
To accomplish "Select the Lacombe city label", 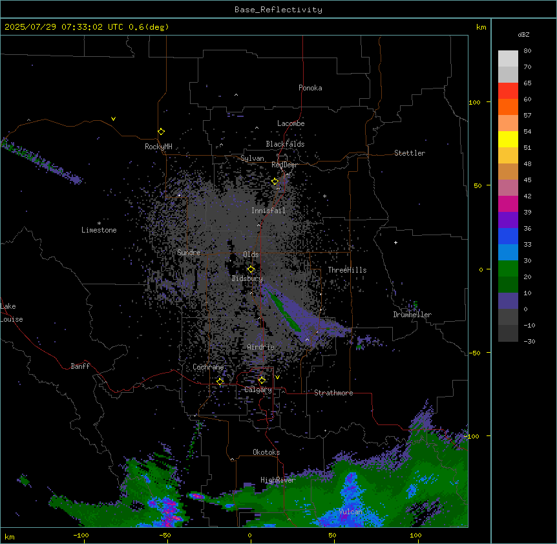I will (x=291, y=123).
